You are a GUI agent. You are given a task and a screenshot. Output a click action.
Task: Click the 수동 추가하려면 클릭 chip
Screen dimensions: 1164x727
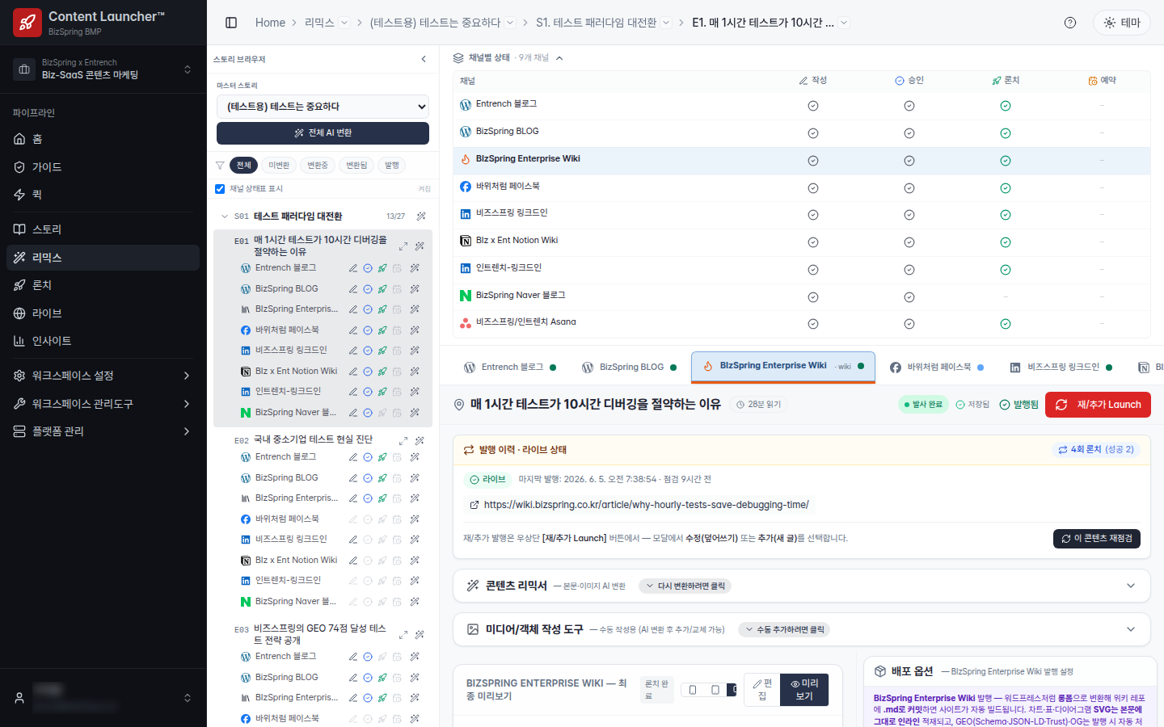tap(784, 630)
